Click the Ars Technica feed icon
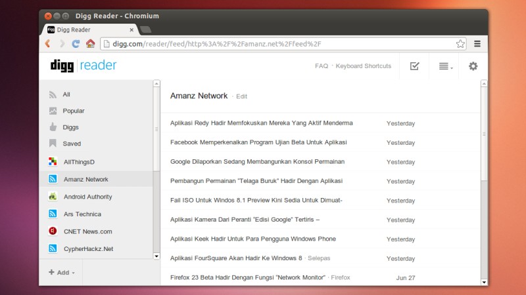 pyautogui.click(x=53, y=214)
